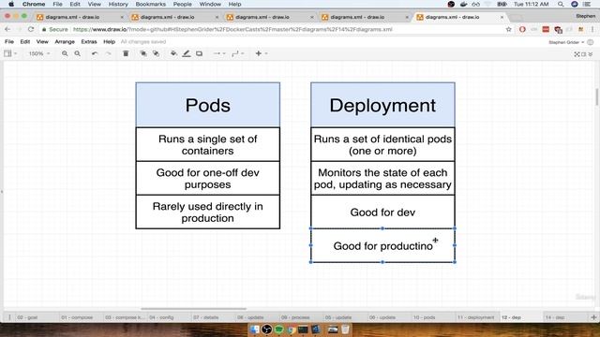The height and width of the screenshot is (337, 600).
Task: Open the view panels layout dropdown
Action: (10, 54)
